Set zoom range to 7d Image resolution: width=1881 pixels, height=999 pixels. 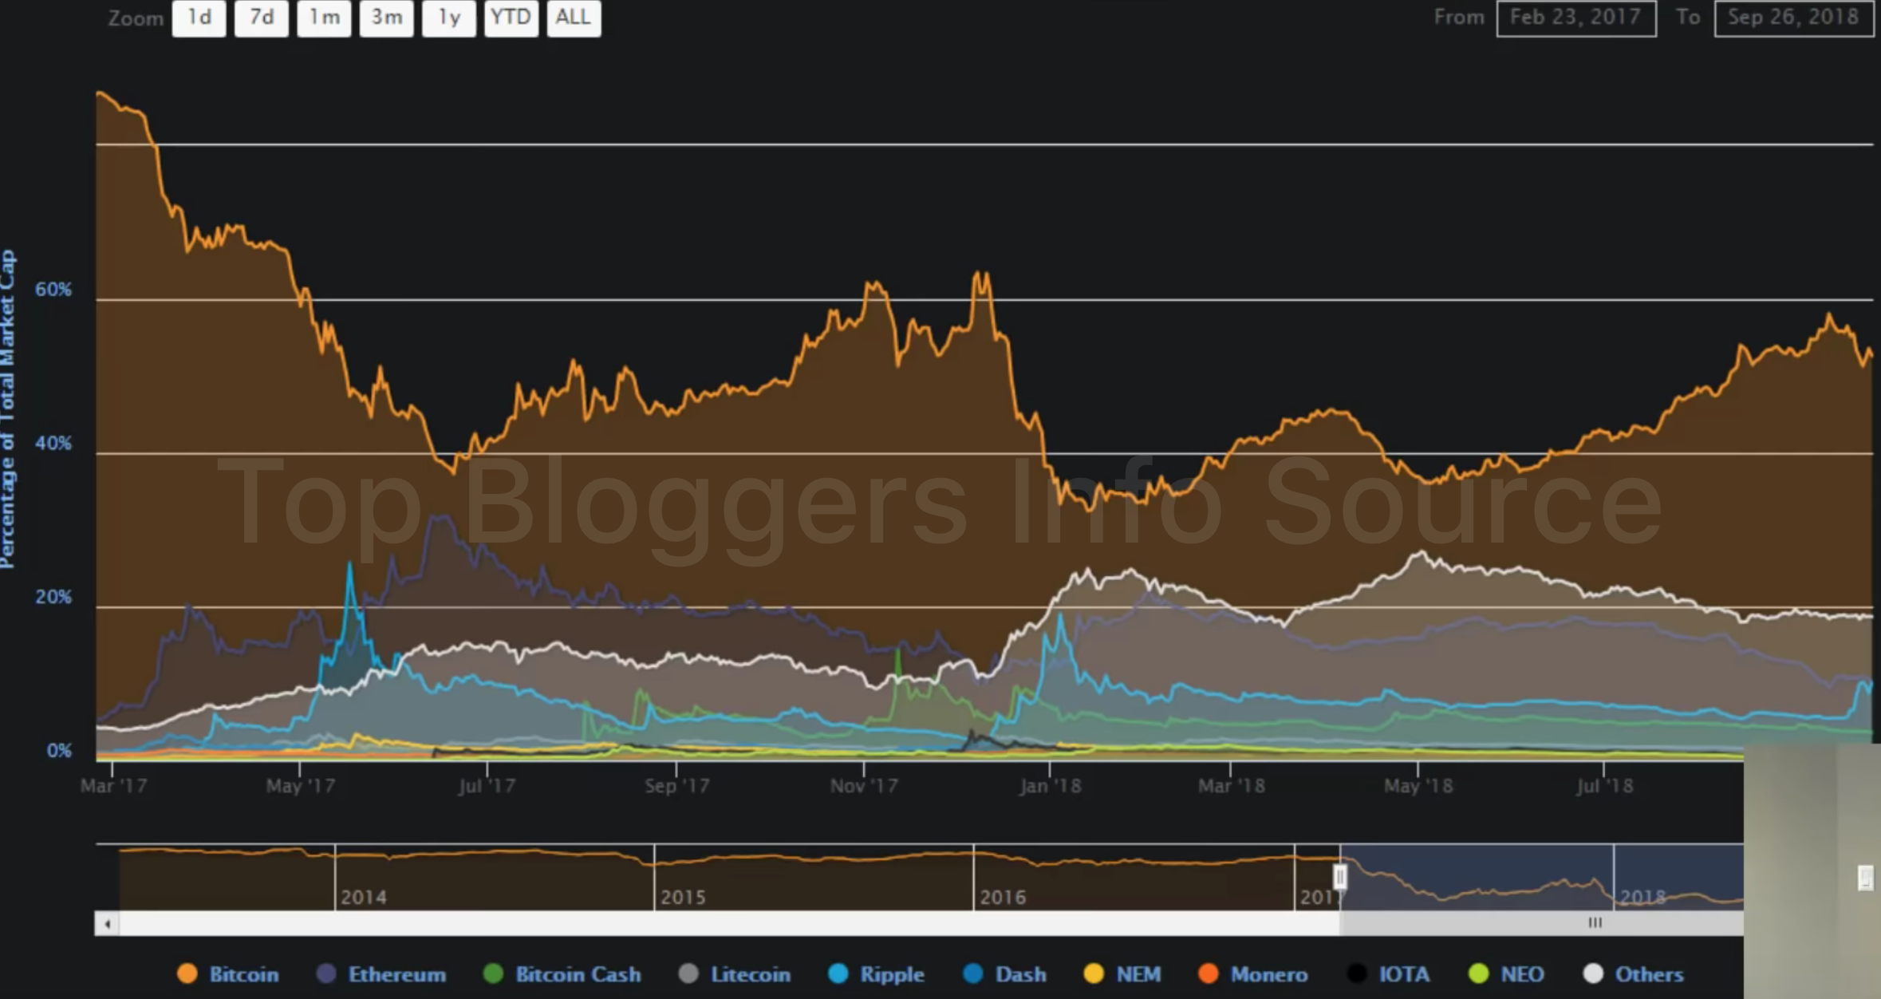click(262, 18)
